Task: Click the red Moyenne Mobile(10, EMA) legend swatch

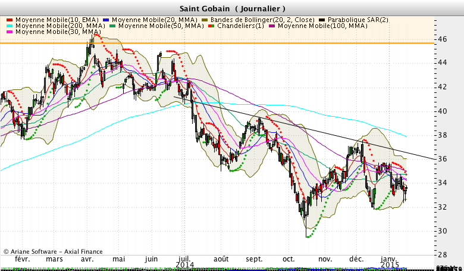Action: click(10, 20)
